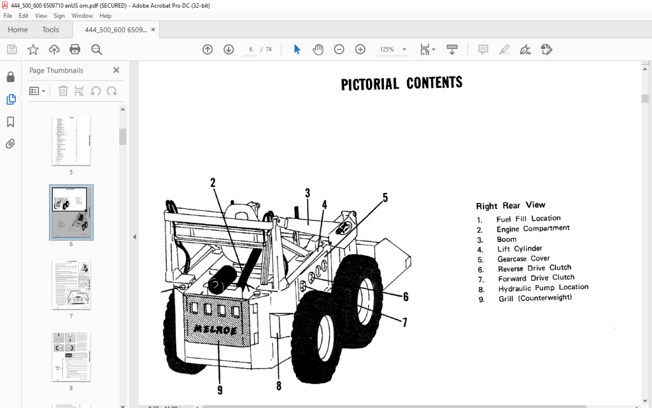The width and height of the screenshot is (652, 408).
Task: Collapse the navigation pane with divider arrow
Action: click(134, 237)
